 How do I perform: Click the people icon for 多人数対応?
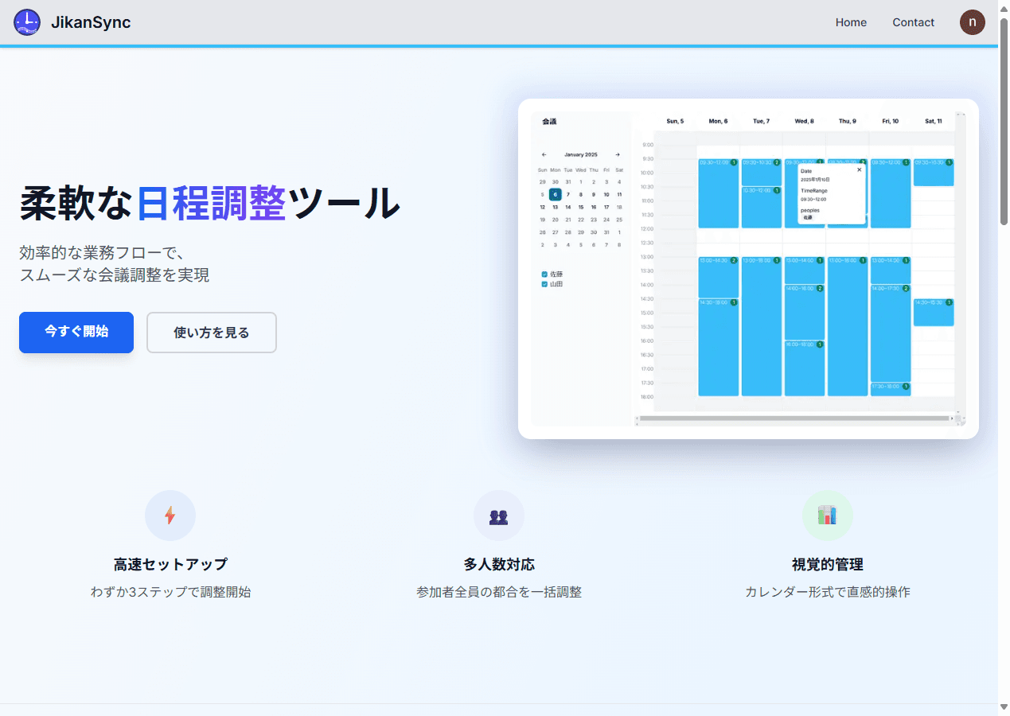498,516
